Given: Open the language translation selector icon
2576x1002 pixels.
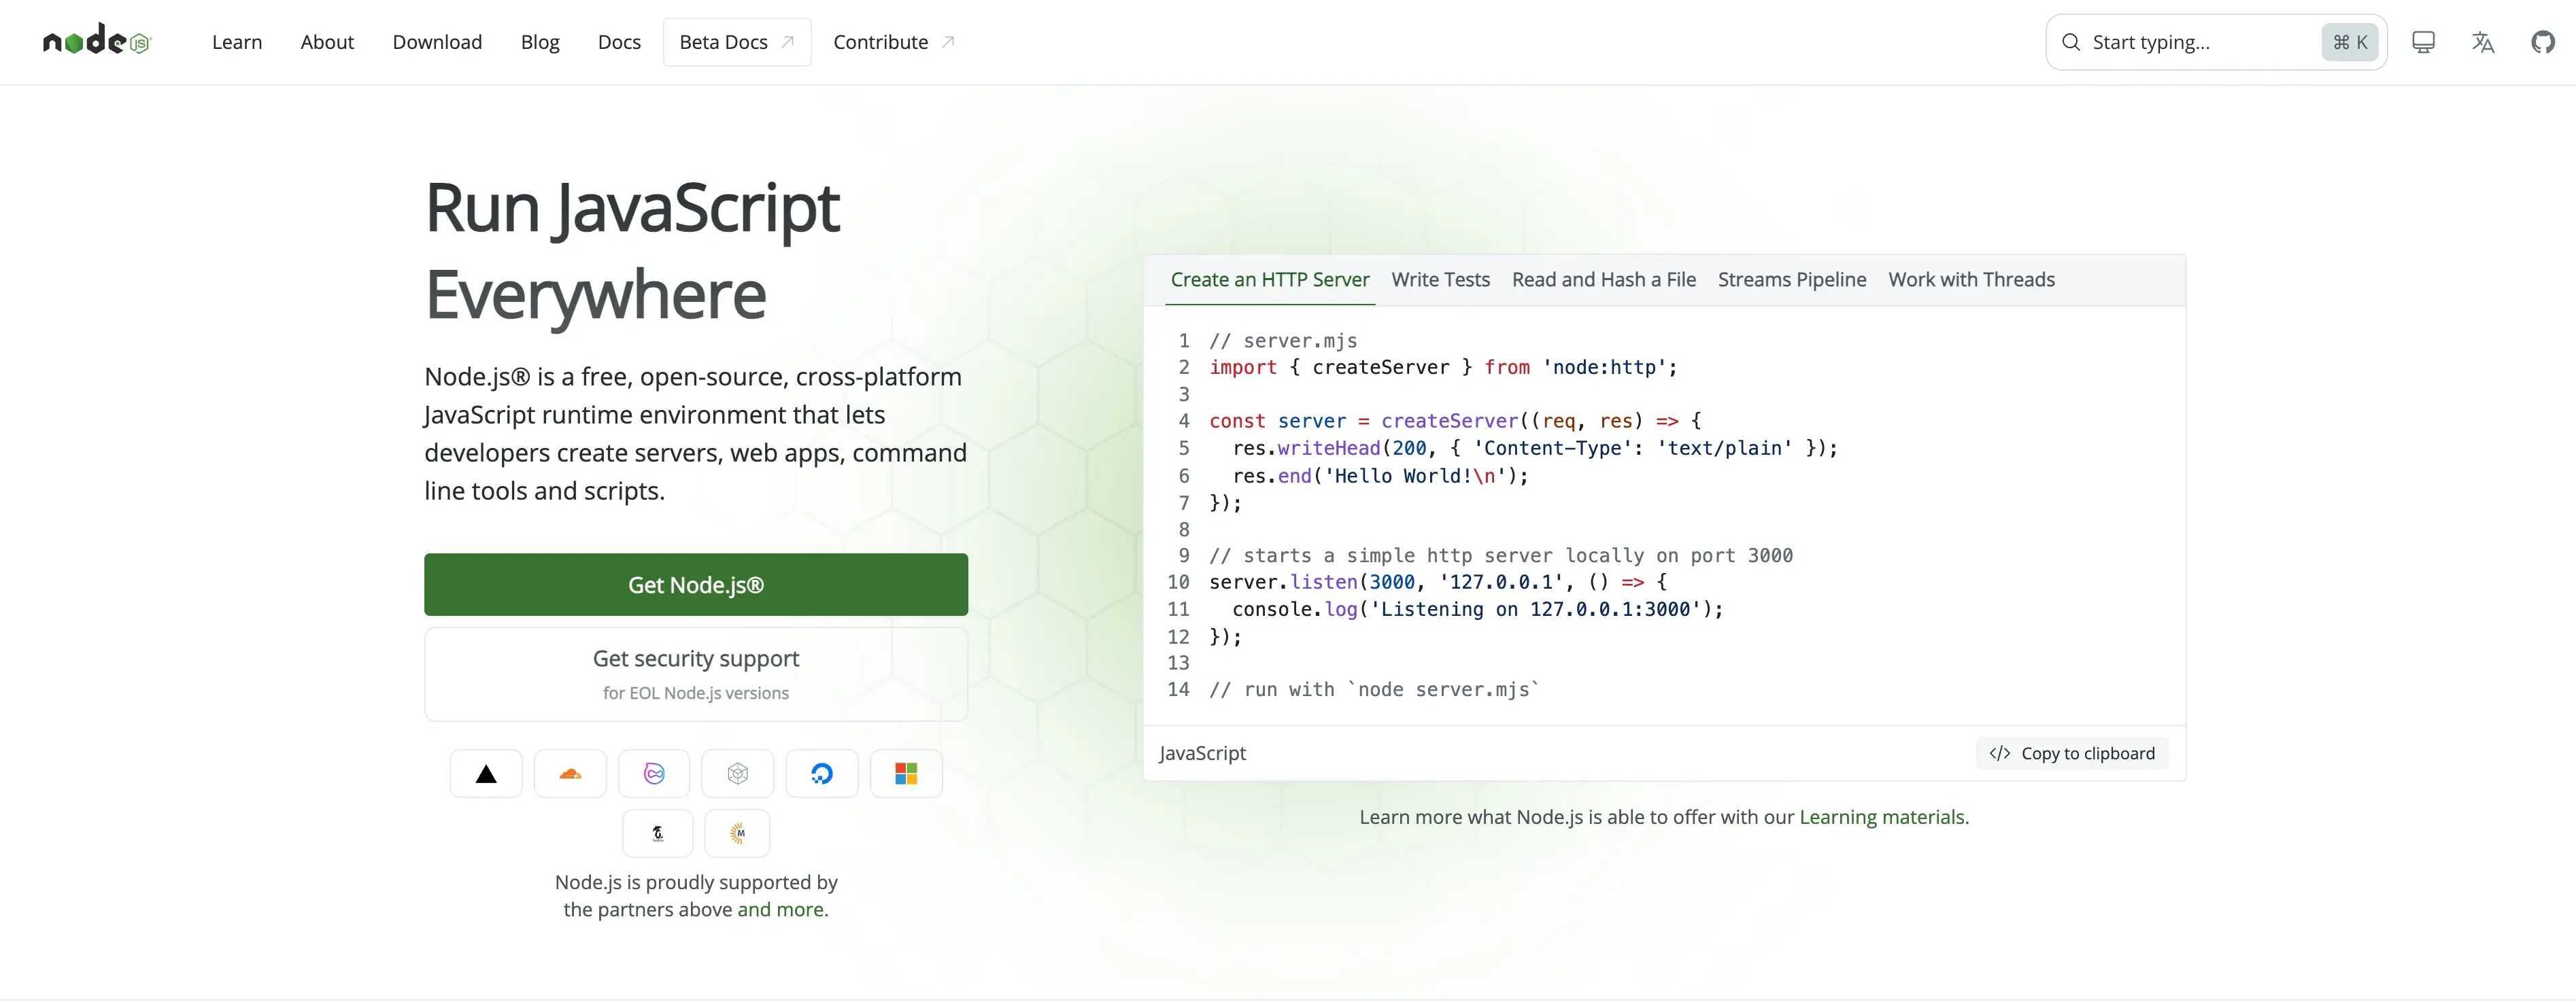Looking at the screenshot, I should pyautogui.click(x=2482, y=42).
